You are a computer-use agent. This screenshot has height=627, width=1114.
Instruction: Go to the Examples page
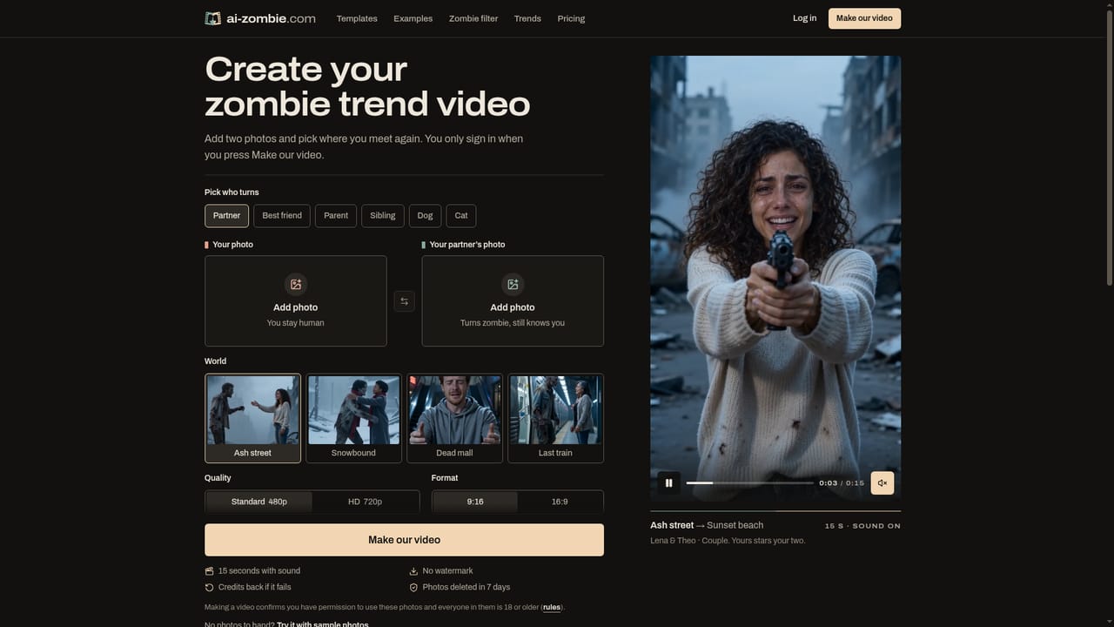click(x=413, y=18)
